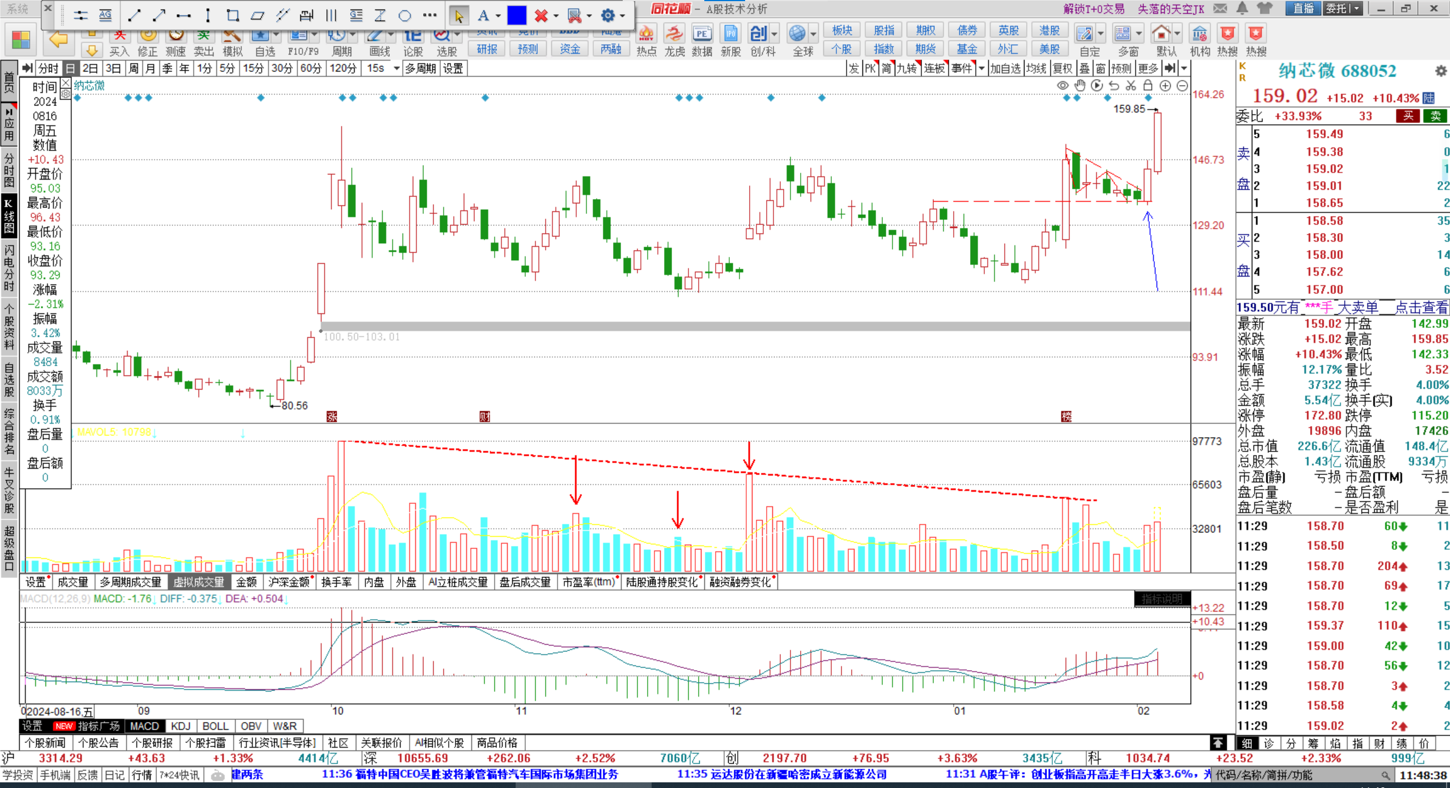Toggle 复权 price adjustment option
1450x788 pixels.
(1062, 69)
